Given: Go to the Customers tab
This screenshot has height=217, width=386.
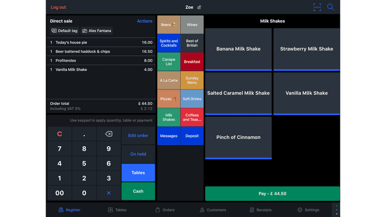Looking at the screenshot, I should [213, 210].
